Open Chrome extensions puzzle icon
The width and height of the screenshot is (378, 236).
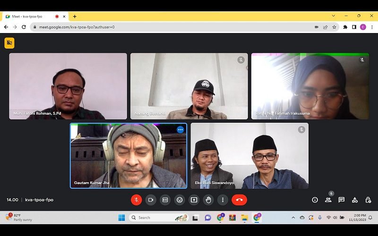(345, 27)
